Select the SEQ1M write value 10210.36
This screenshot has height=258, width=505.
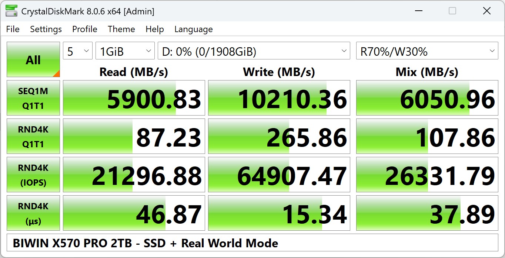(x=279, y=98)
